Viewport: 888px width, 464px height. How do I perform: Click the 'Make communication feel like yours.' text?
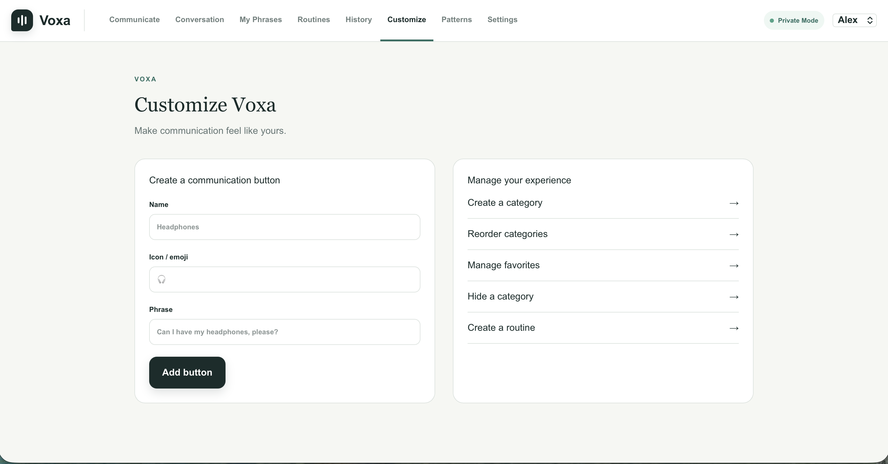(x=210, y=131)
